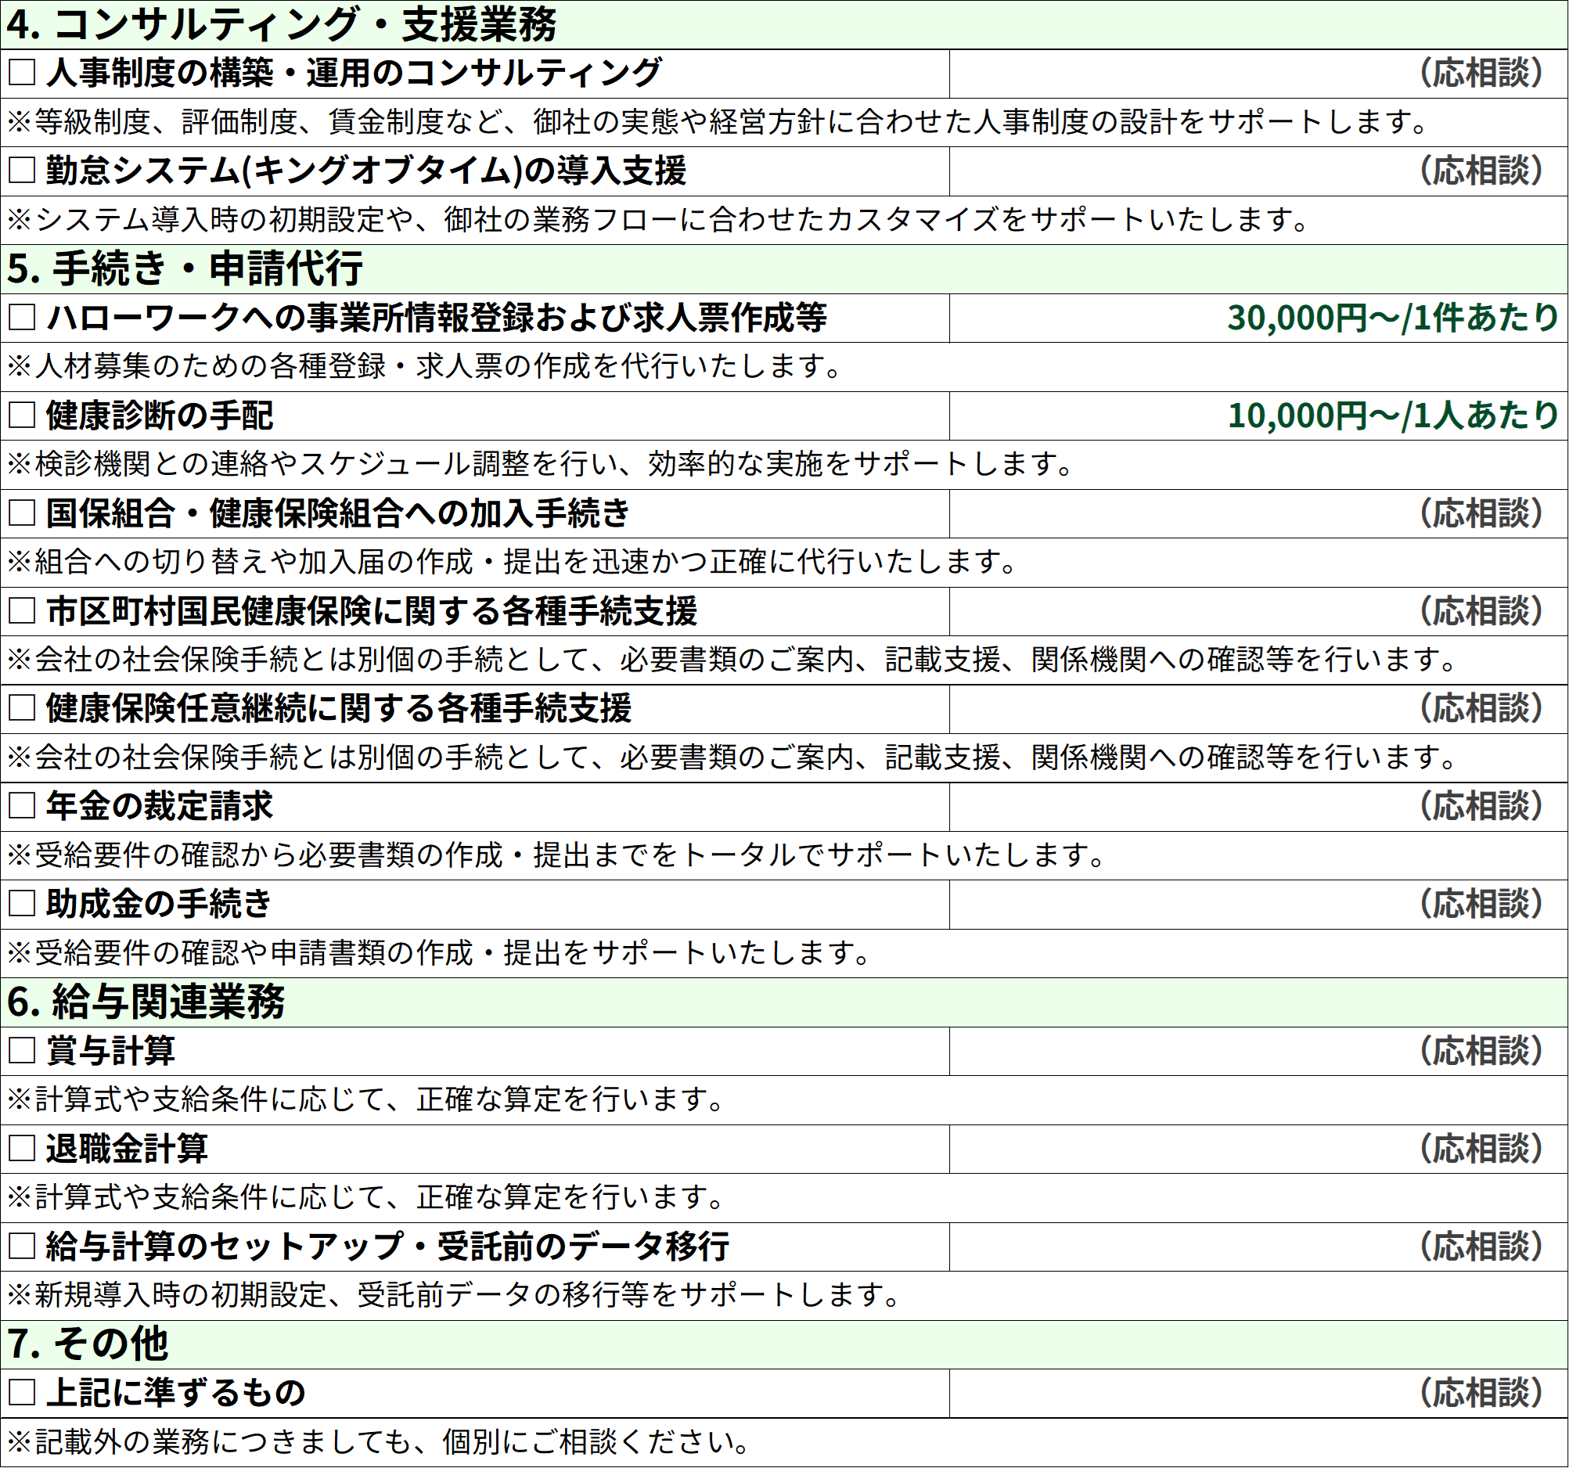The height and width of the screenshot is (1468, 1569).
Task: Click the 人事制度の構築・運用のコンサルティング title
Action: [354, 73]
